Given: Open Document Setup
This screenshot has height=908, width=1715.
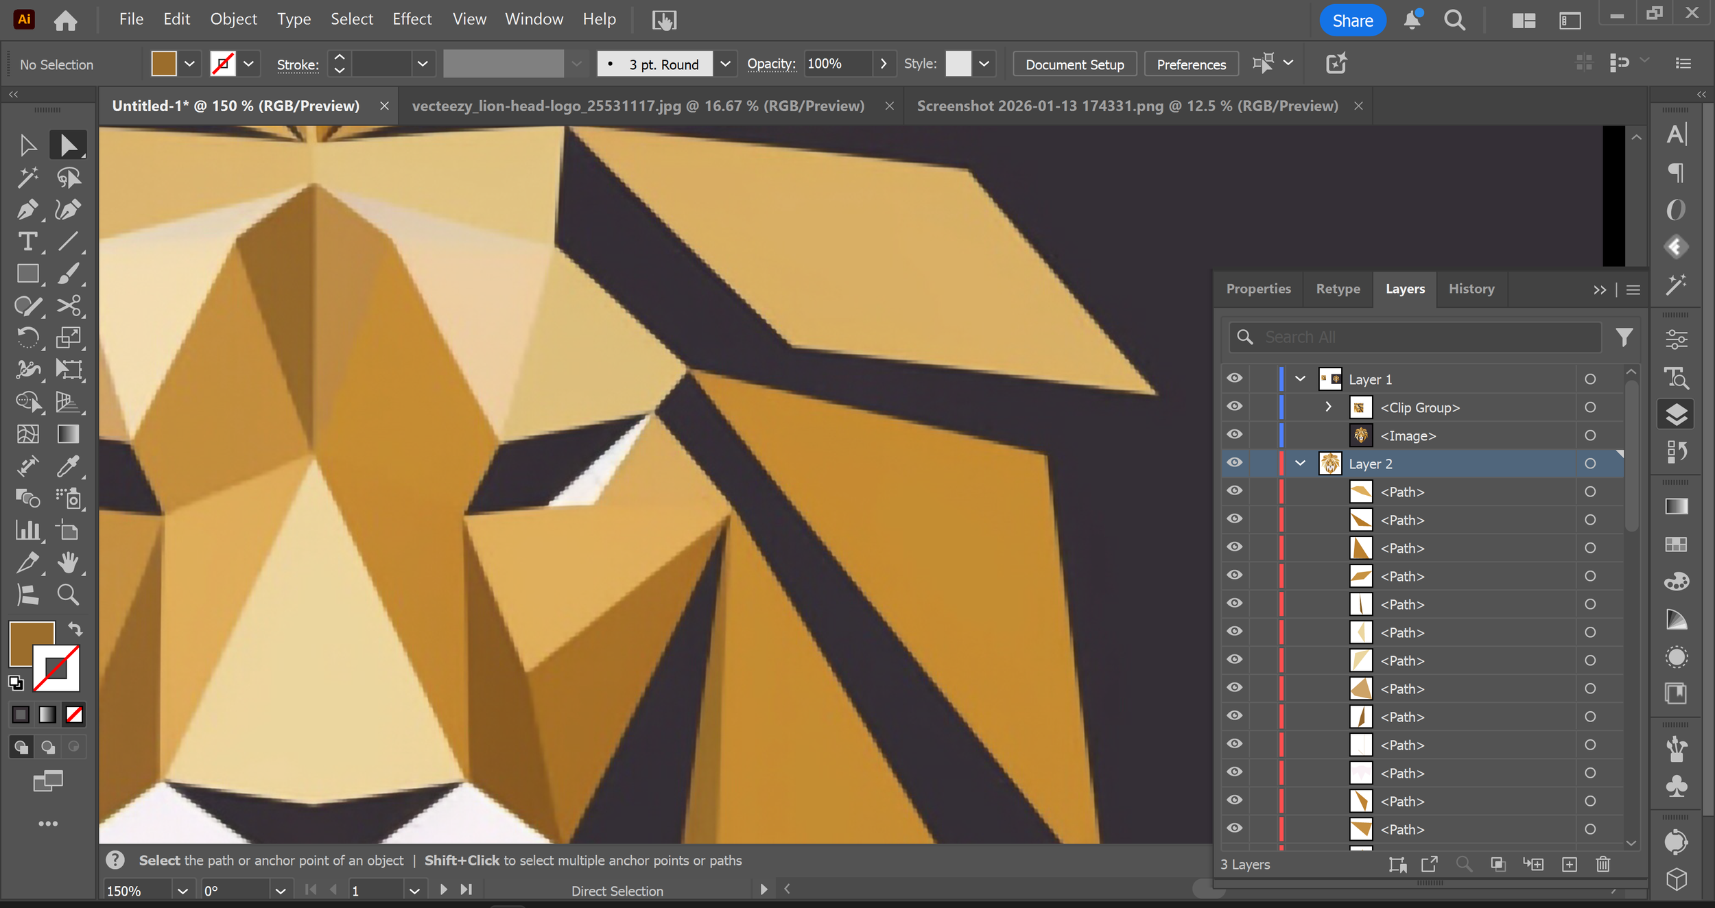Looking at the screenshot, I should coord(1074,64).
